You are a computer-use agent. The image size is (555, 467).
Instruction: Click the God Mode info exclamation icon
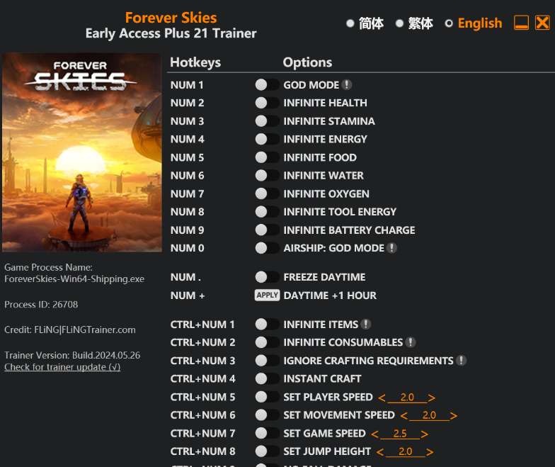(347, 85)
